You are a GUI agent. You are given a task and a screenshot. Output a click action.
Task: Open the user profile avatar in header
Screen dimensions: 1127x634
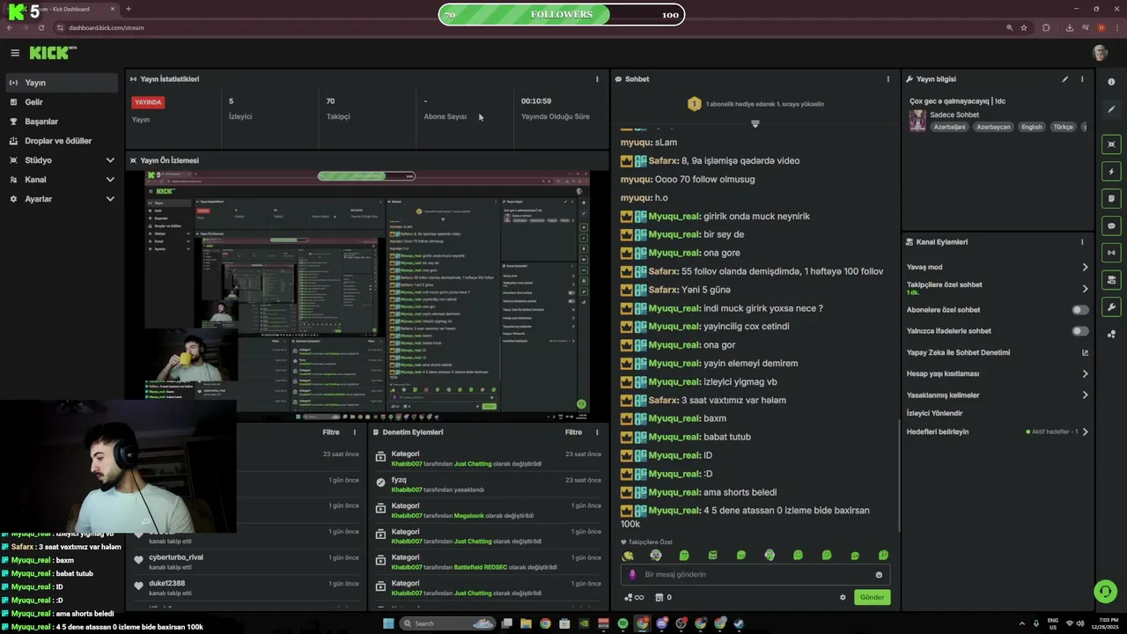click(x=1100, y=53)
